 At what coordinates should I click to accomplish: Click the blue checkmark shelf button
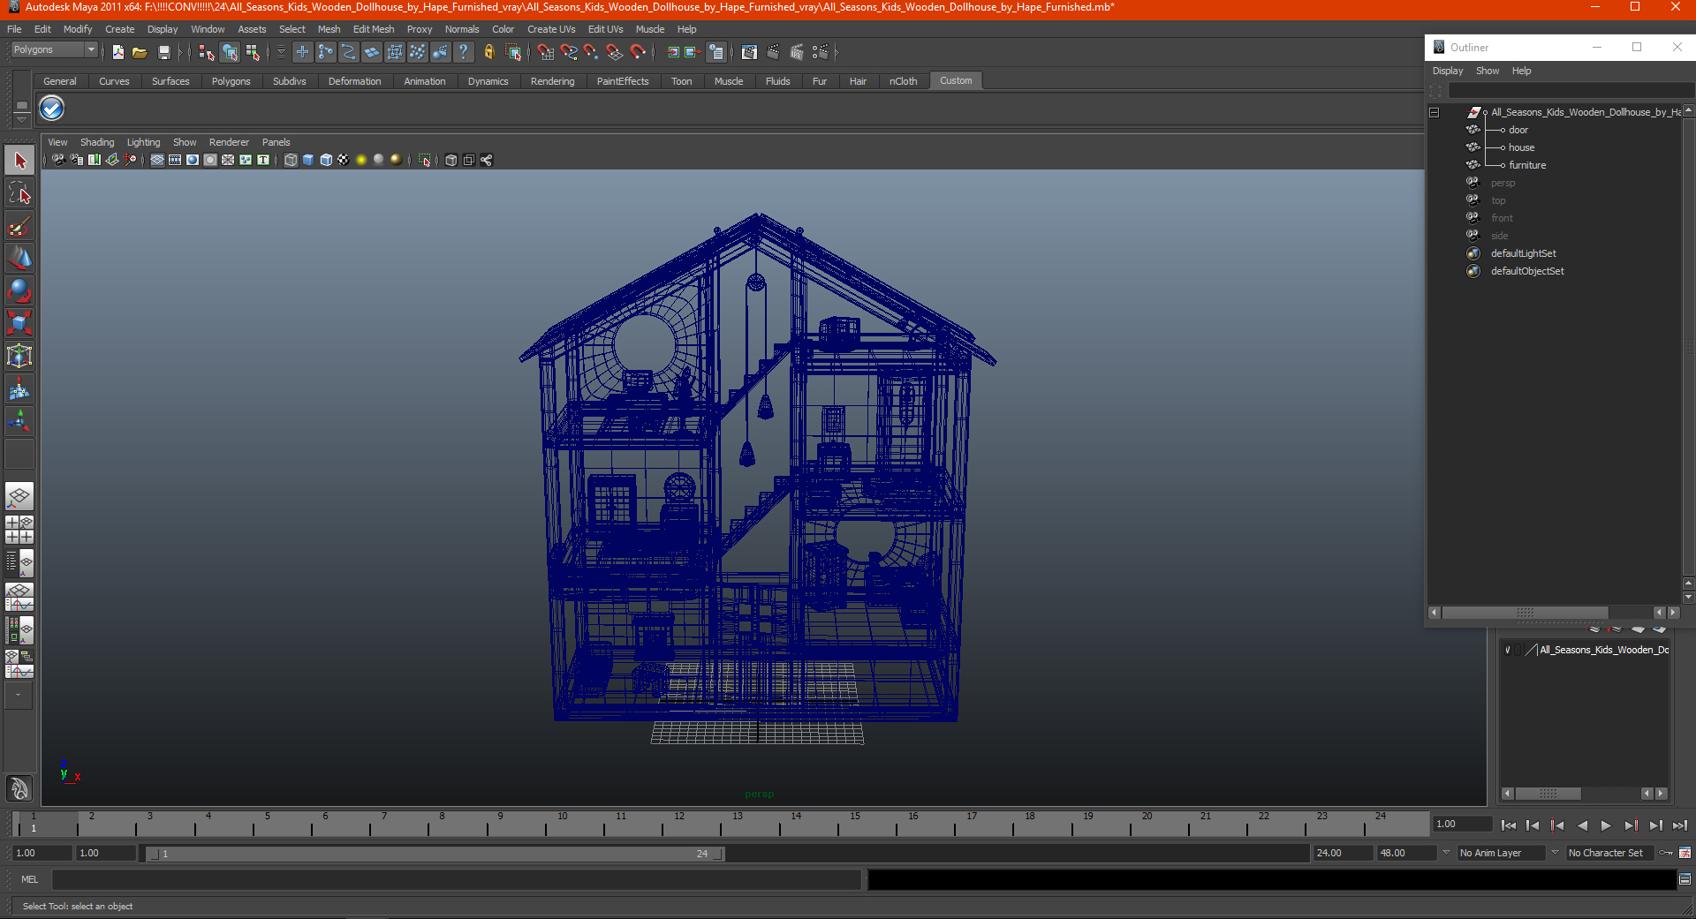(x=52, y=109)
